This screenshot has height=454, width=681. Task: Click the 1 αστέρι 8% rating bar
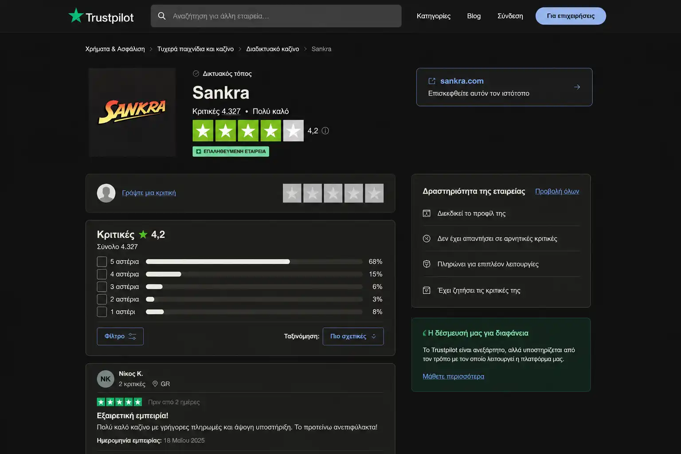pos(254,312)
